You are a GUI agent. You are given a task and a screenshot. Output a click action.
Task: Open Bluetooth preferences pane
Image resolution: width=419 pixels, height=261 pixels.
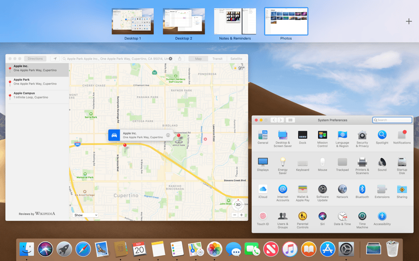pos(362,191)
